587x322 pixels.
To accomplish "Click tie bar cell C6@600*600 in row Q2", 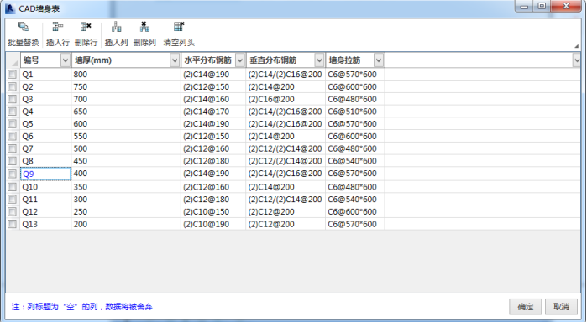I will pos(355,86).
